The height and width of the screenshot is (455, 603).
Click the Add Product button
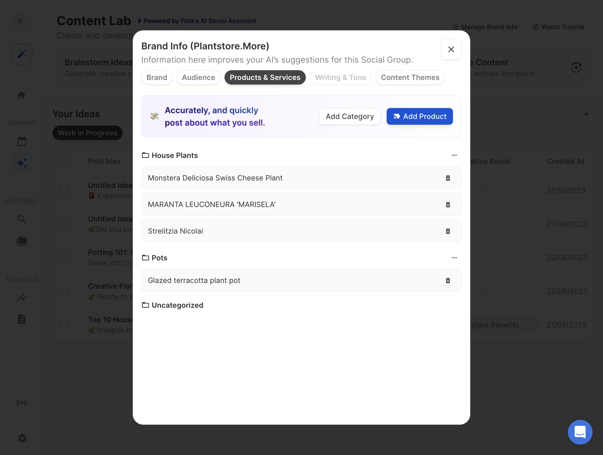420,116
